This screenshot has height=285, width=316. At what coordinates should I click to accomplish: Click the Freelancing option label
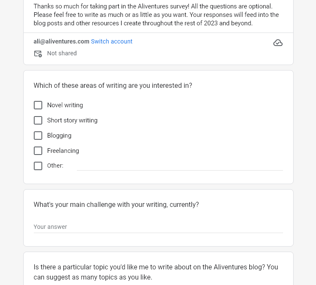[x=63, y=151]
